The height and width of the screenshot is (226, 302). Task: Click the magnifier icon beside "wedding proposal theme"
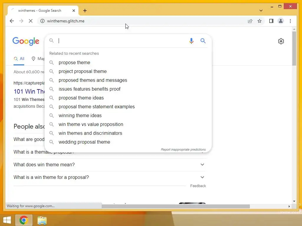coord(51,142)
